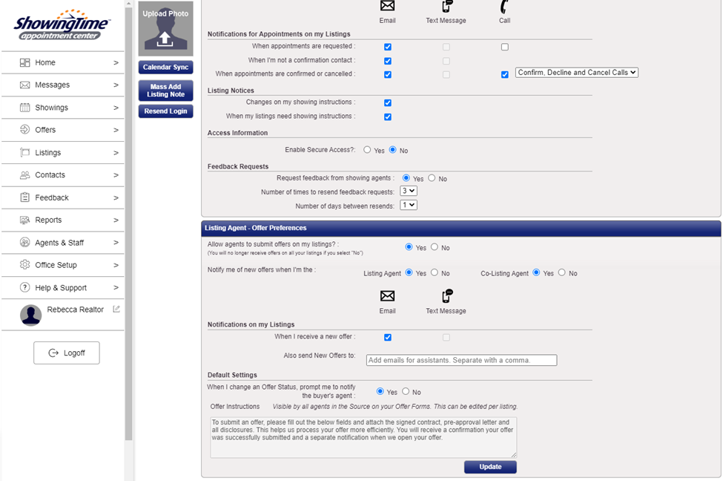723x481 pixels.
Task: Click Rebecca Realtor's avatar picture
Action: pos(31,315)
